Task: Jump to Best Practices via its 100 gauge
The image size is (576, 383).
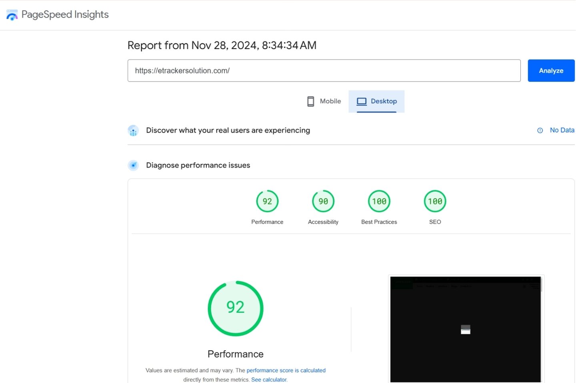Action: point(379,201)
